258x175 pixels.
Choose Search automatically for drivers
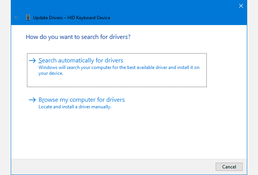117,70
